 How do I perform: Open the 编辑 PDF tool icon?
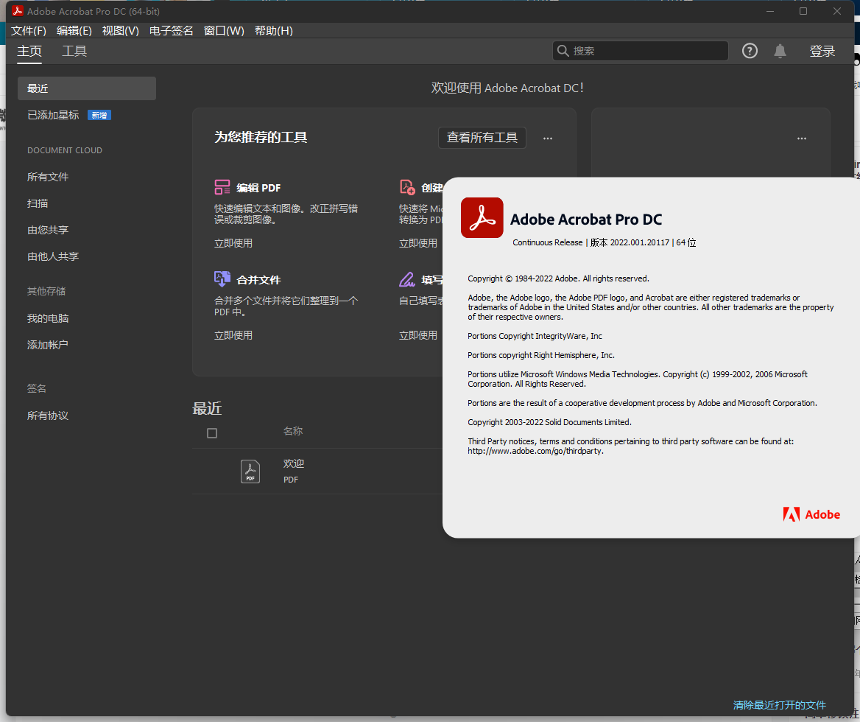click(222, 187)
